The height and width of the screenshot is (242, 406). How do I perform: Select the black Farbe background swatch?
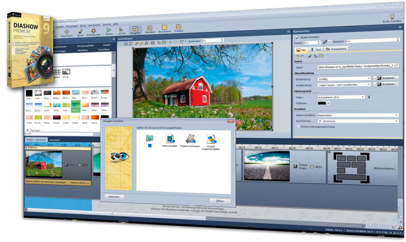tap(29, 94)
